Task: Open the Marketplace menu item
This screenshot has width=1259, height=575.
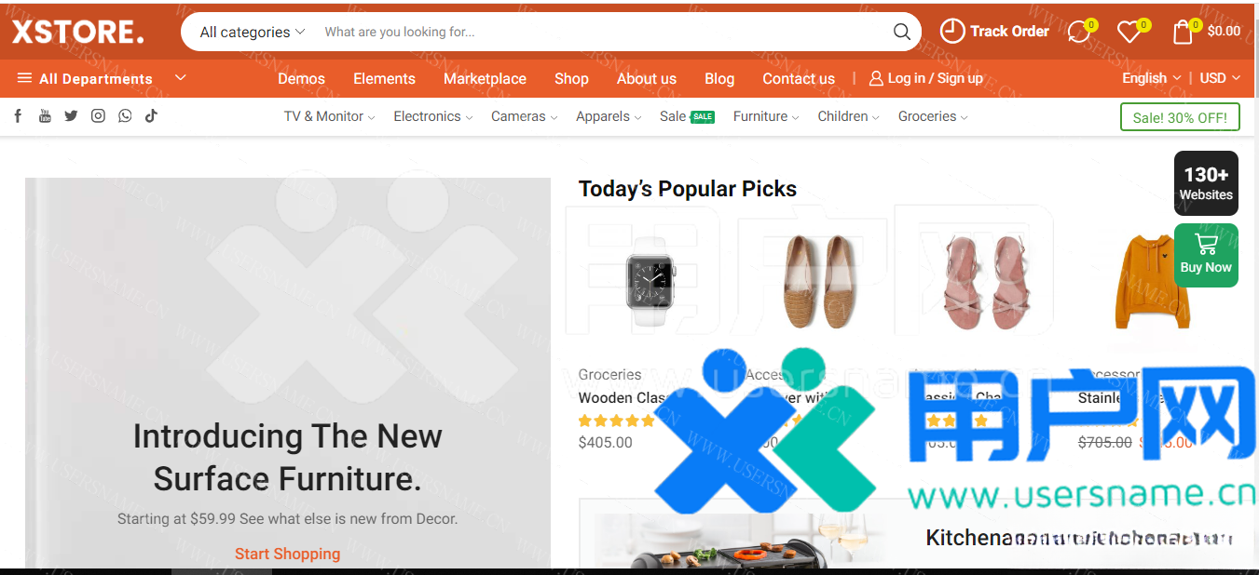Action: pyautogui.click(x=485, y=78)
